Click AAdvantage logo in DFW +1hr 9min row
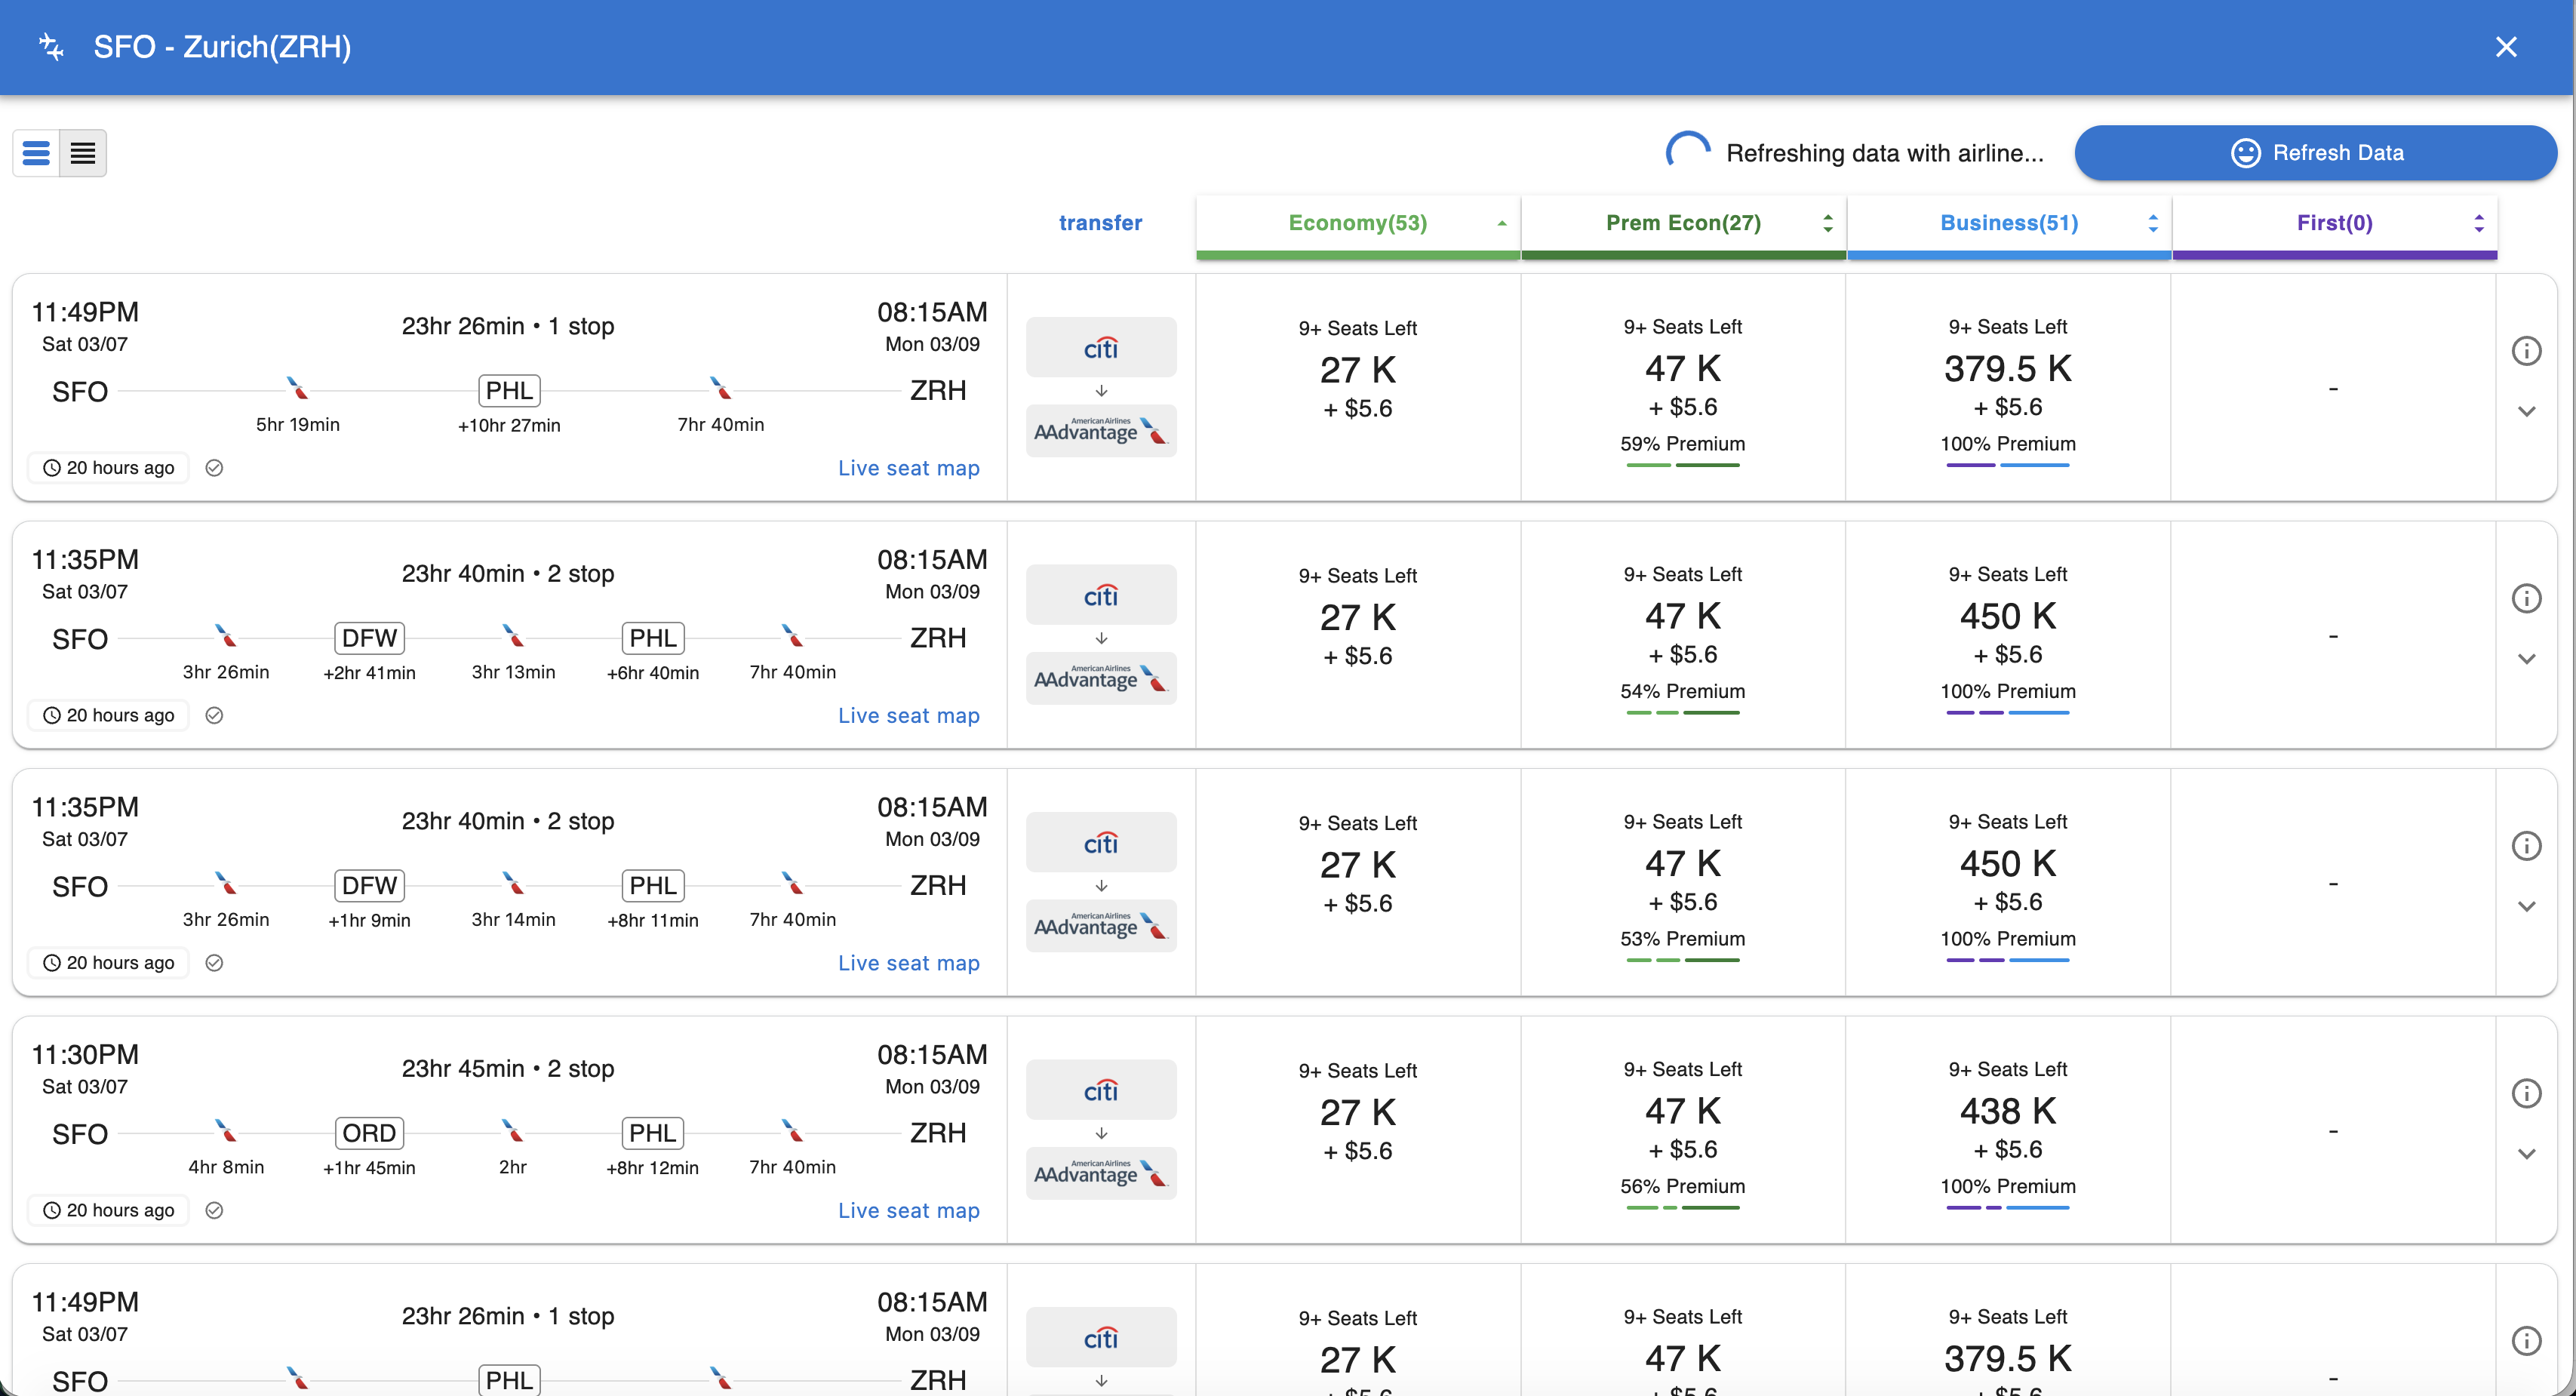 click(x=1101, y=926)
